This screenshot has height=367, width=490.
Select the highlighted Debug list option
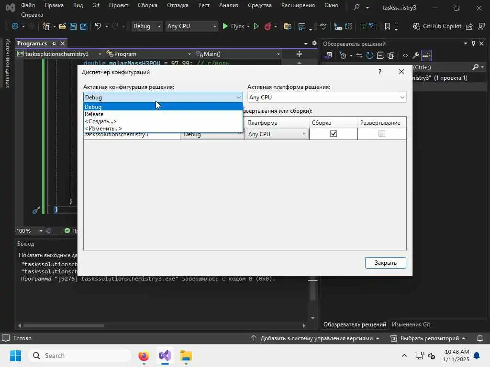(x=163, y=107)
